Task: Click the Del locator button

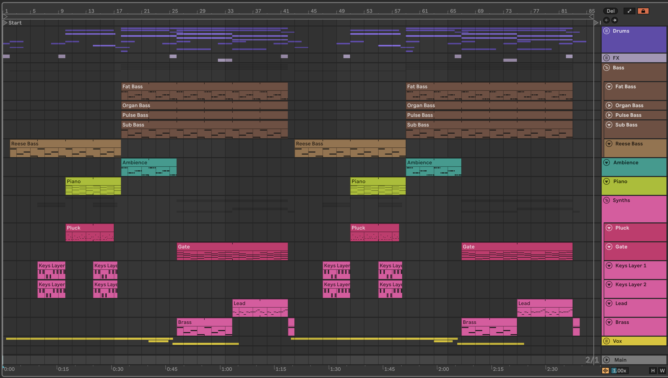Action: tap(611, 11)
